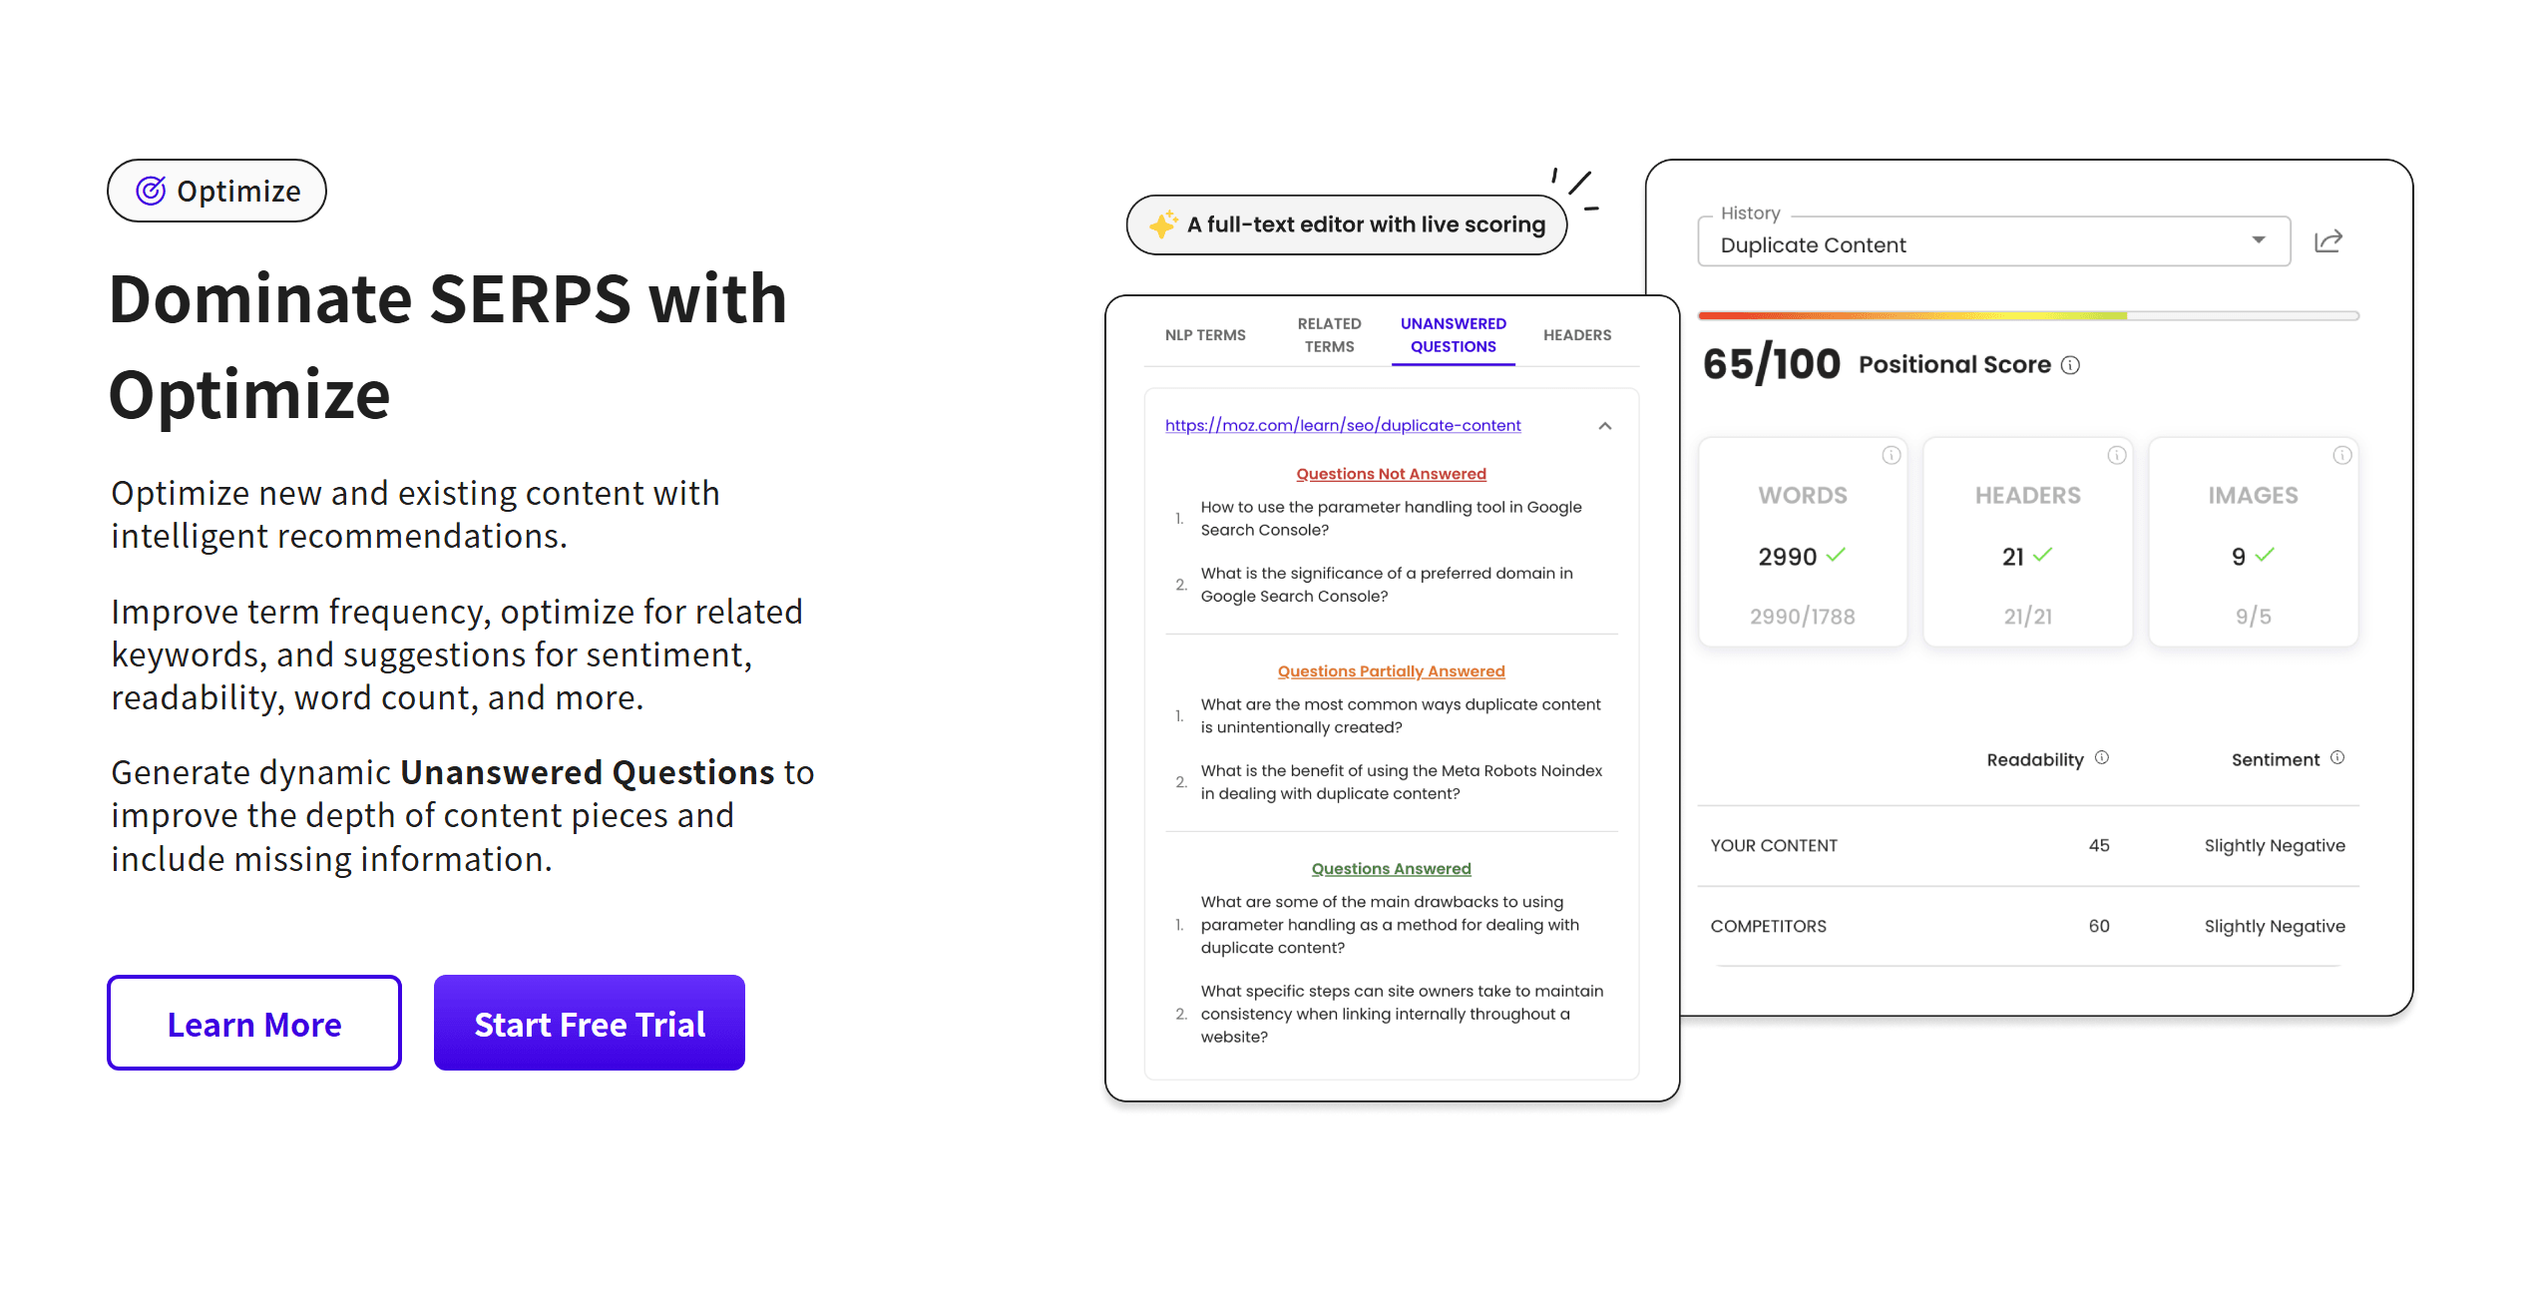Click the HEADERS card info icon

(2116, 456)
